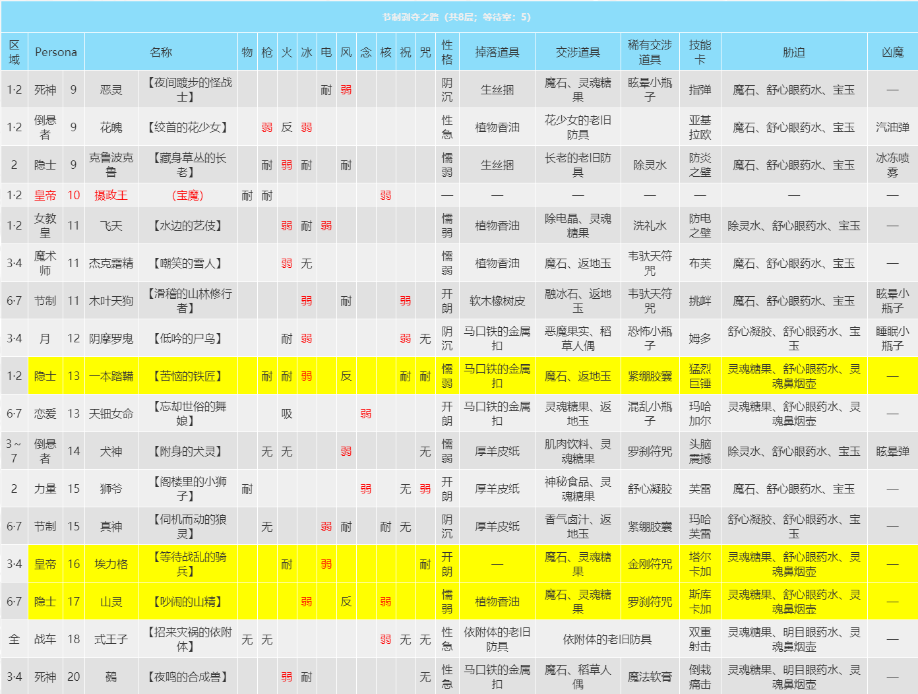The width and height of the screenshot is (918, 694).
Task: Click the red 摄政王 name
Action: click(111, 195)
